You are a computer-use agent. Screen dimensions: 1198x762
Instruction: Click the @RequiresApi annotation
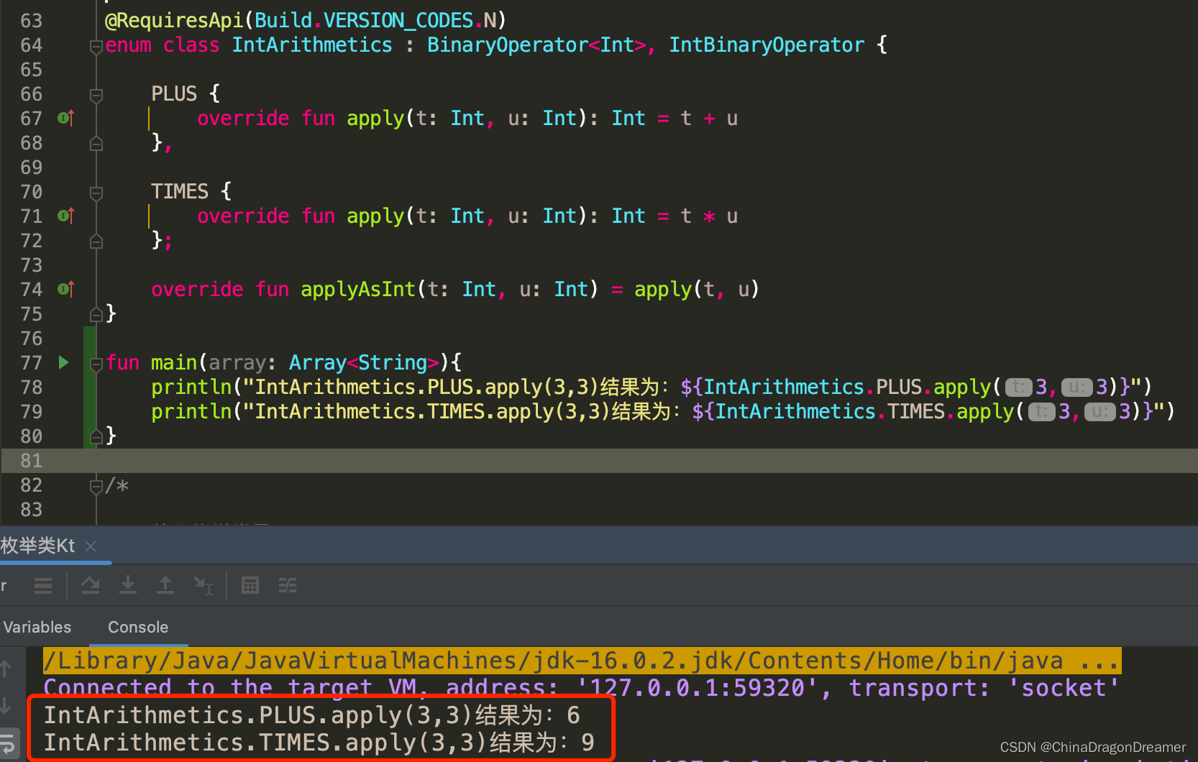coord(175,20)
